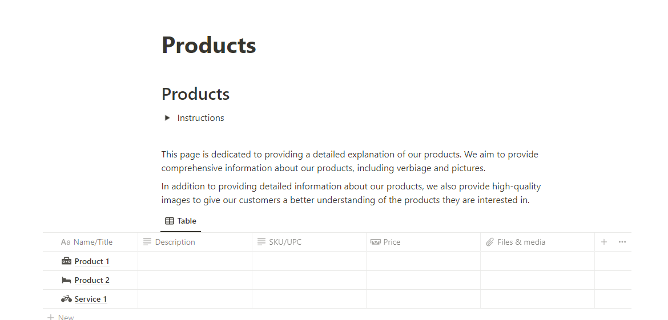Open the Description column header menu

click(x=175, y=242)
